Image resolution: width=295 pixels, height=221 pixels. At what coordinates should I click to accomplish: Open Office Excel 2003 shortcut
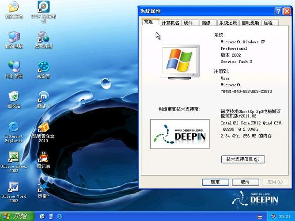pos(14,162)
